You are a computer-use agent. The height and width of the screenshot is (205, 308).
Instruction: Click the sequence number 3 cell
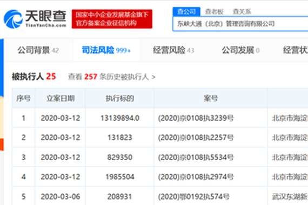[x=23, y=158]
